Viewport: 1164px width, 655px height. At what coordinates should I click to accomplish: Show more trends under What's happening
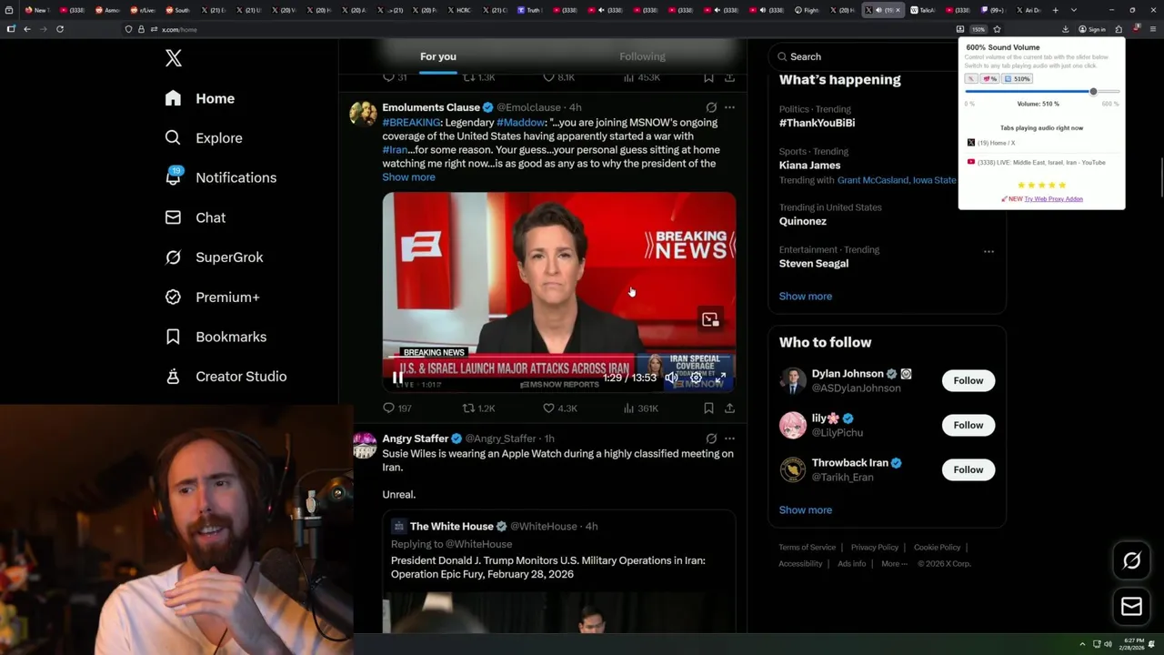[806, 297]
